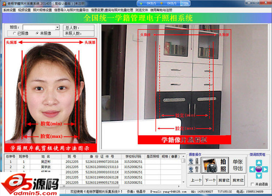Click the 单张导出 export button
The height and width of the screenshot is (196, 272).
coord(238,165)
